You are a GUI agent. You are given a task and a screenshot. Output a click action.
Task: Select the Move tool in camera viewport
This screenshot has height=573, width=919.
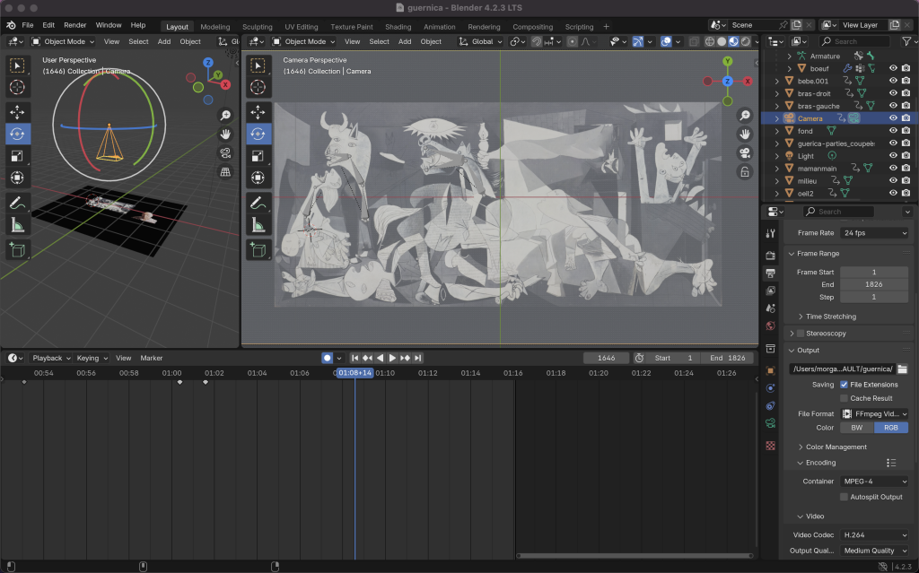258,112
